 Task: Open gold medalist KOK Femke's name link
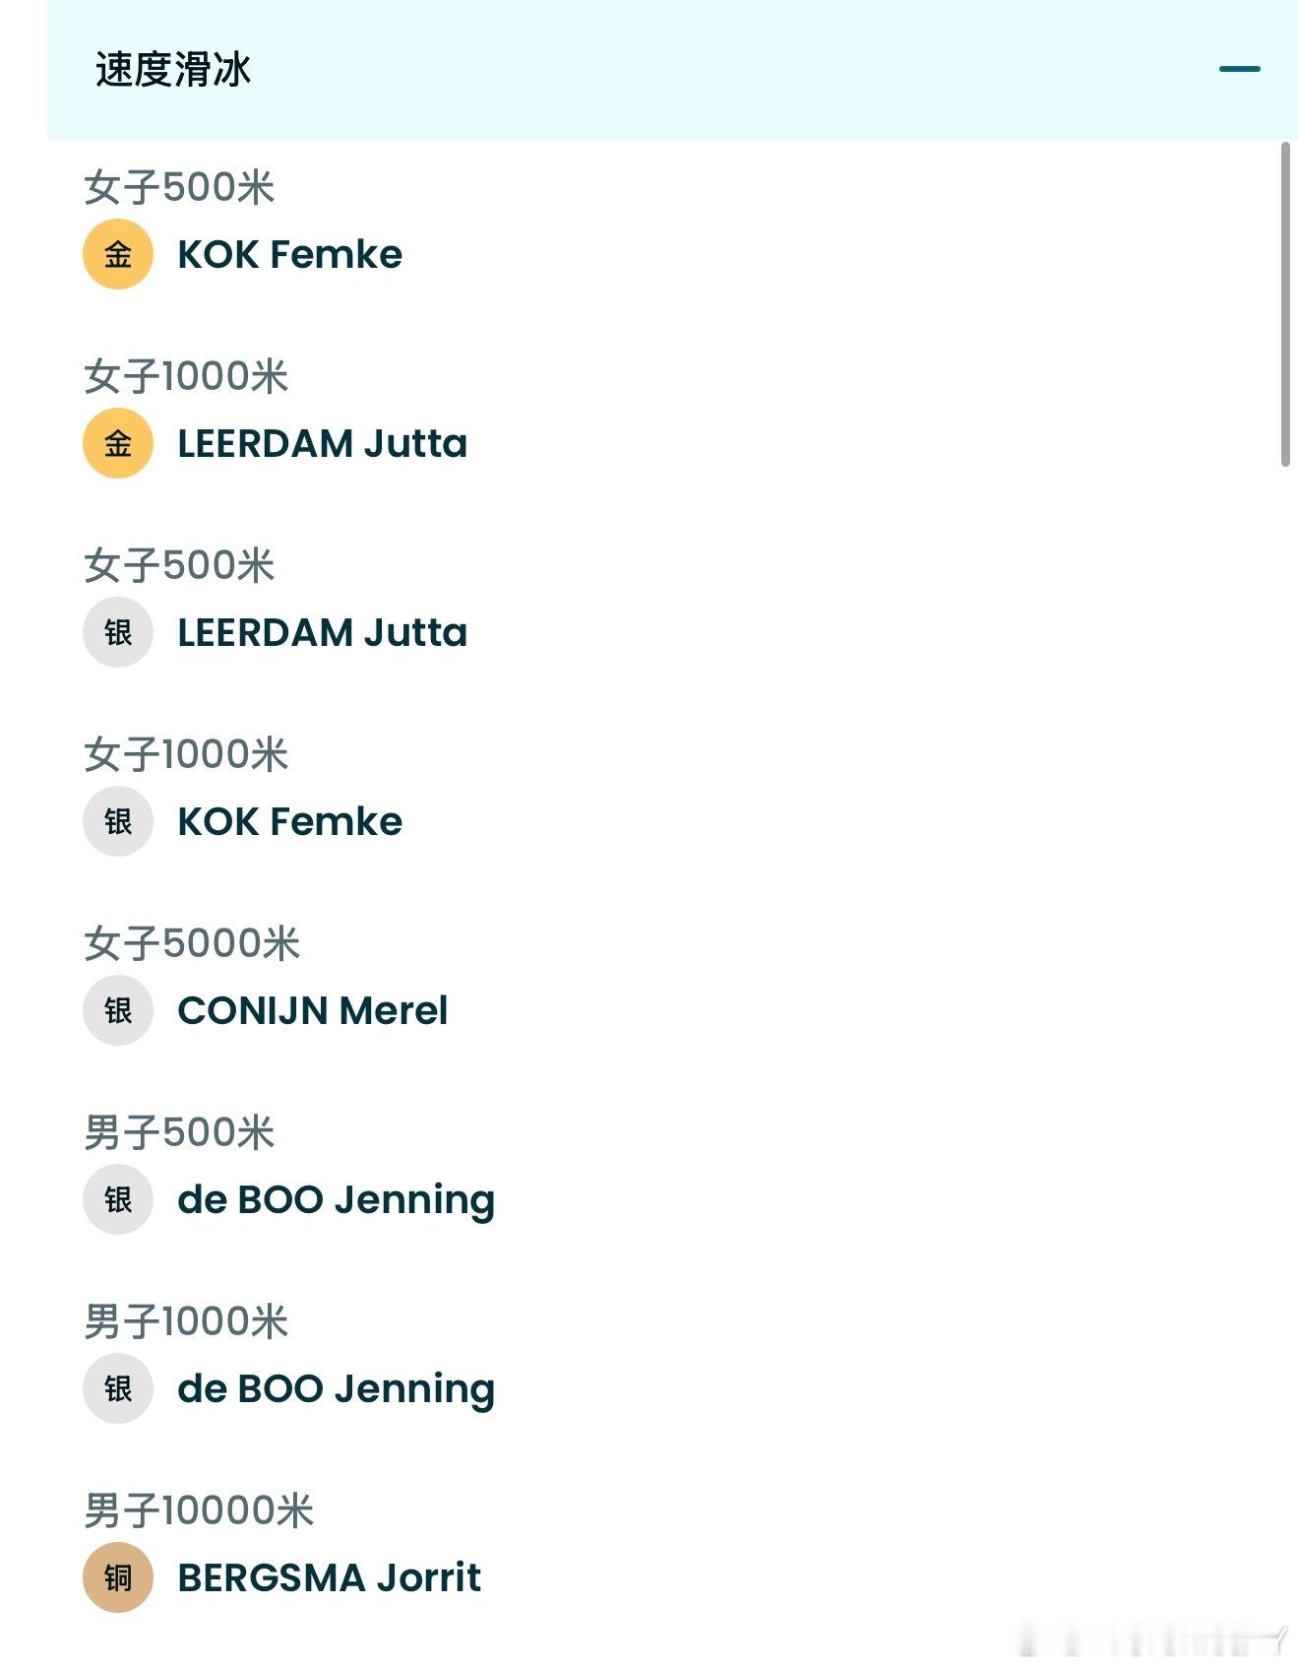(x=289, y=254)
